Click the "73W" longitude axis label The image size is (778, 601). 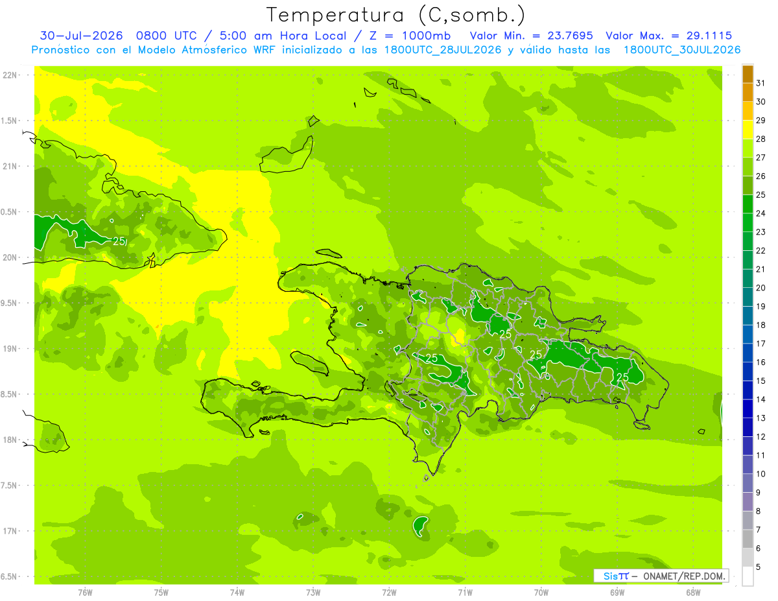pos(313,592)
